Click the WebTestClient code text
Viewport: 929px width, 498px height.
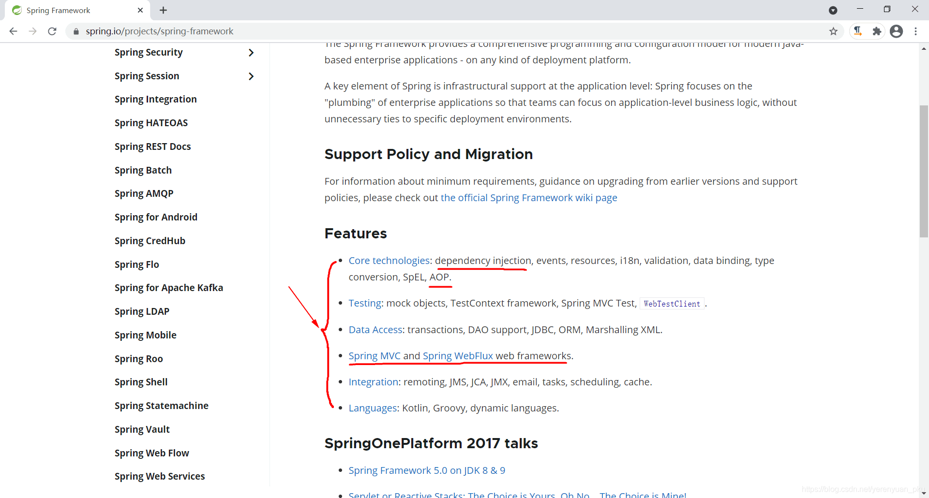coord(672,304)
